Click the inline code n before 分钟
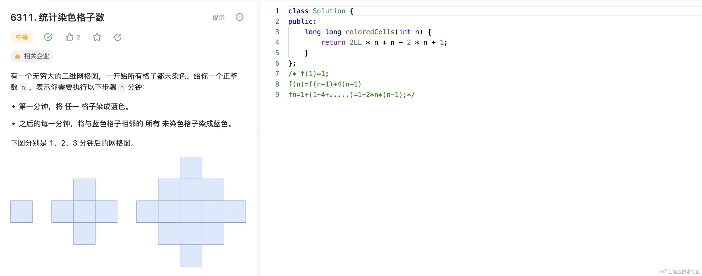The image size is (702, 276). [x=122, y=88]
